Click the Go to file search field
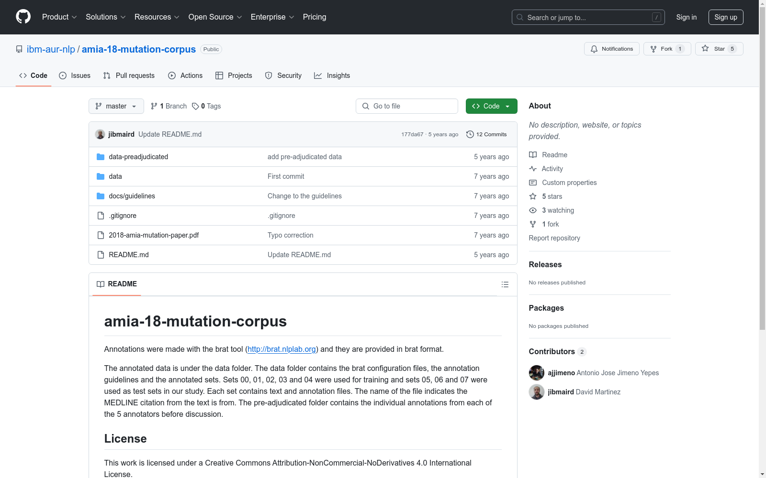 tap(407, 106)
